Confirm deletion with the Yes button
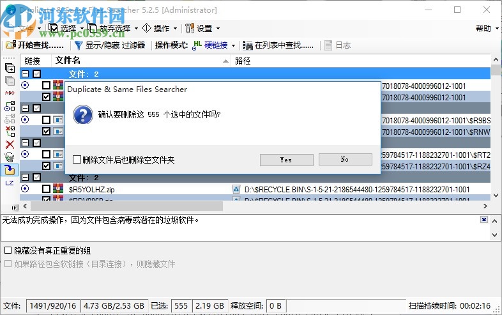The width and height of the screenshot is (502, 315). (286, 160)
